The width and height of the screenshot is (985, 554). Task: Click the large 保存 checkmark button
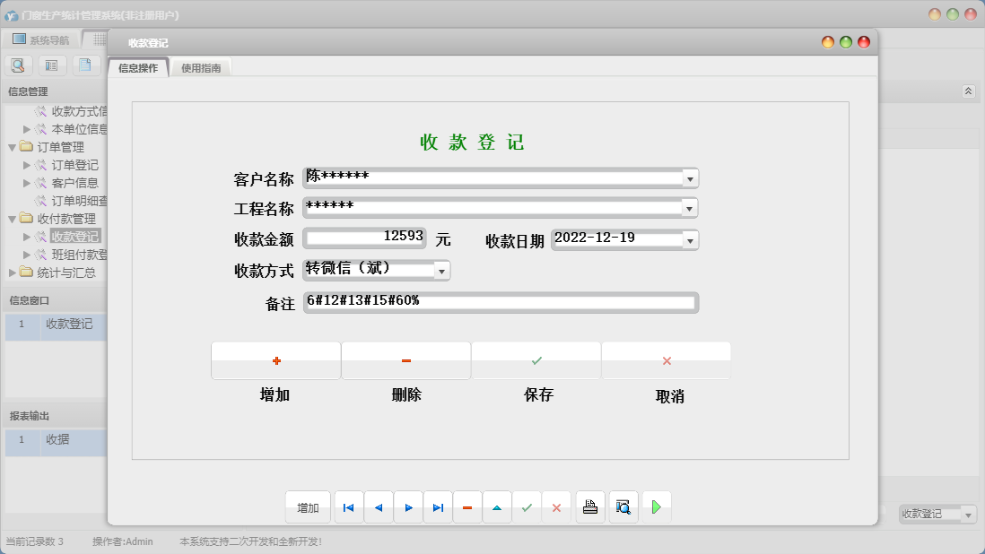(536, 360)
